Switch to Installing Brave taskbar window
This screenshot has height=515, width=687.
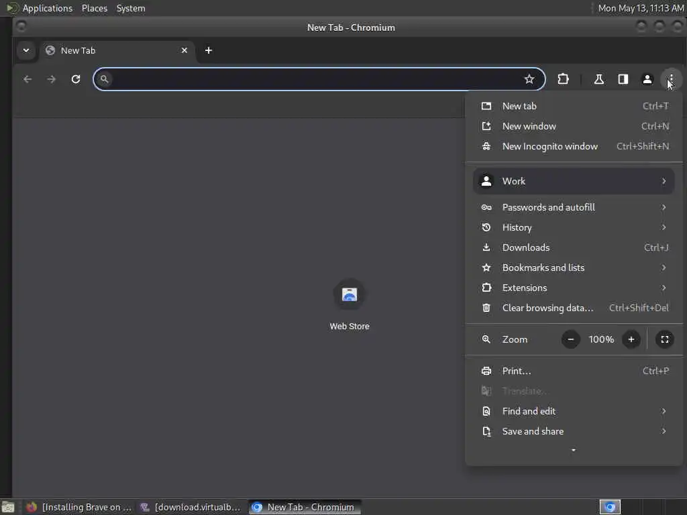(x=79, y=507)
